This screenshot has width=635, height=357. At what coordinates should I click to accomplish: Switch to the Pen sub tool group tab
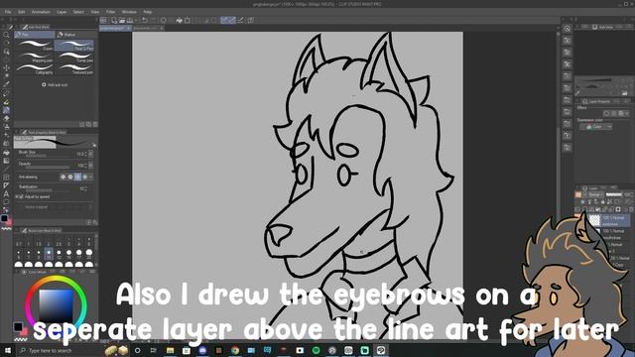35,35
